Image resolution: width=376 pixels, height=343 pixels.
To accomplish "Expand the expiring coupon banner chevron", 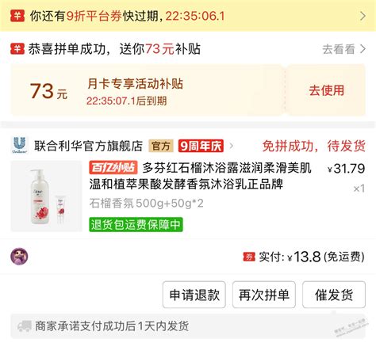I will [x=363, y=16].
